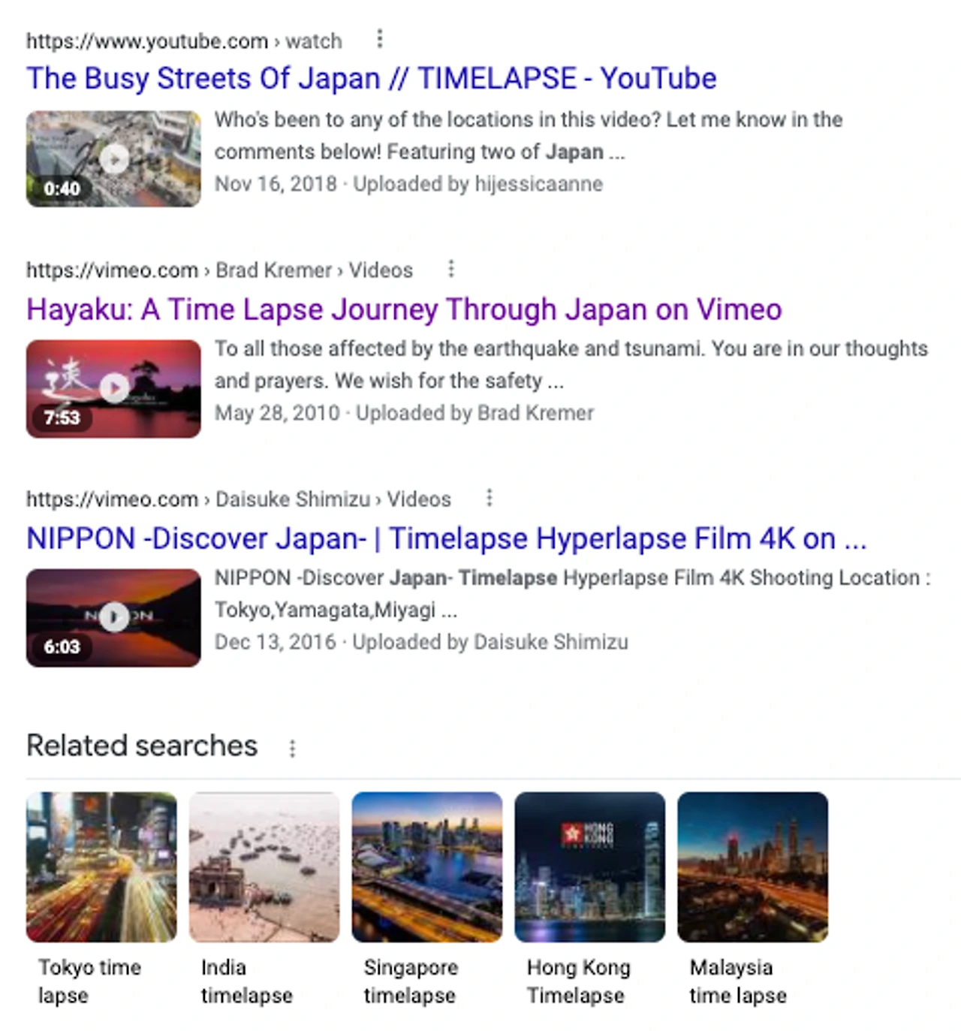The image size is (961, 1031).
Task: Click the 'Singapore timelapse' label
Action: pos(411,981)
